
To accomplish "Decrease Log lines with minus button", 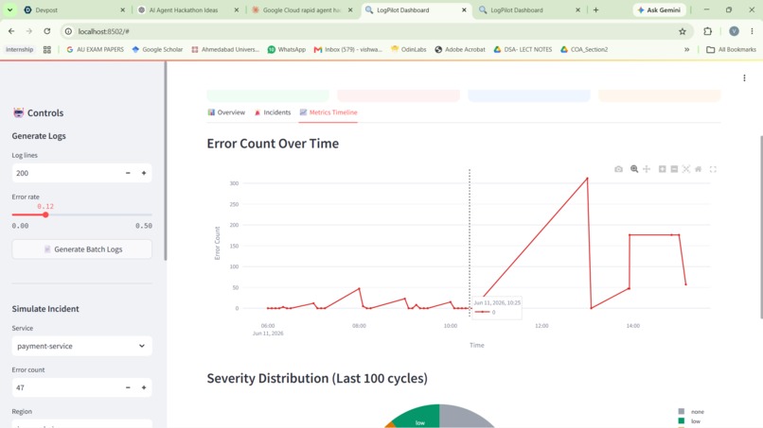I will click(128, 173).
